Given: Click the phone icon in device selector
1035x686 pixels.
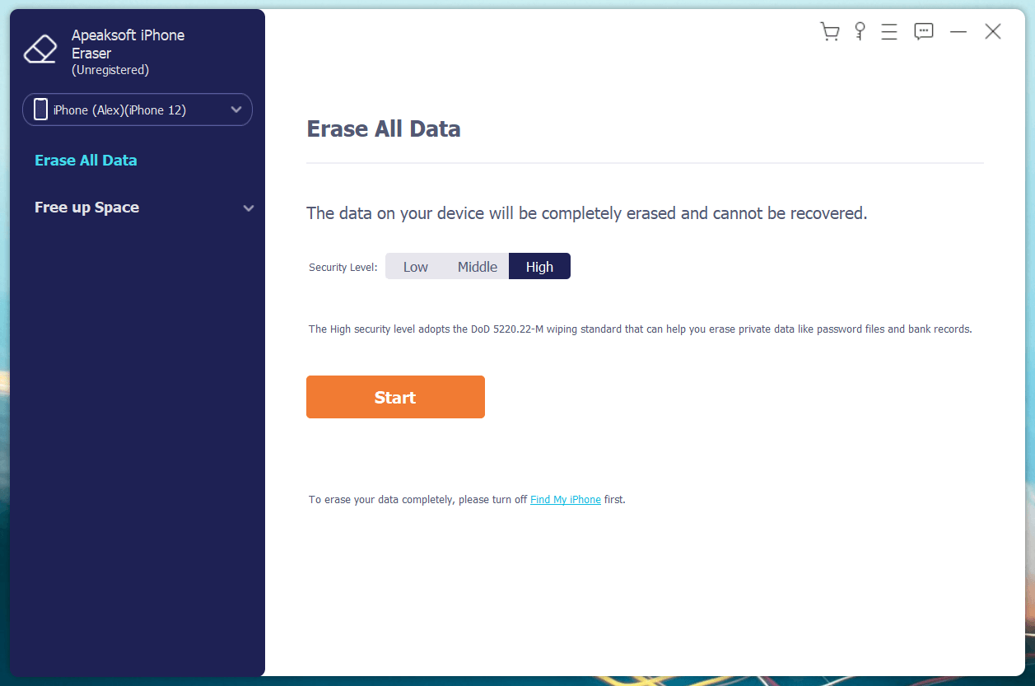Looking at the screenshot, I should tap(40, 110).
